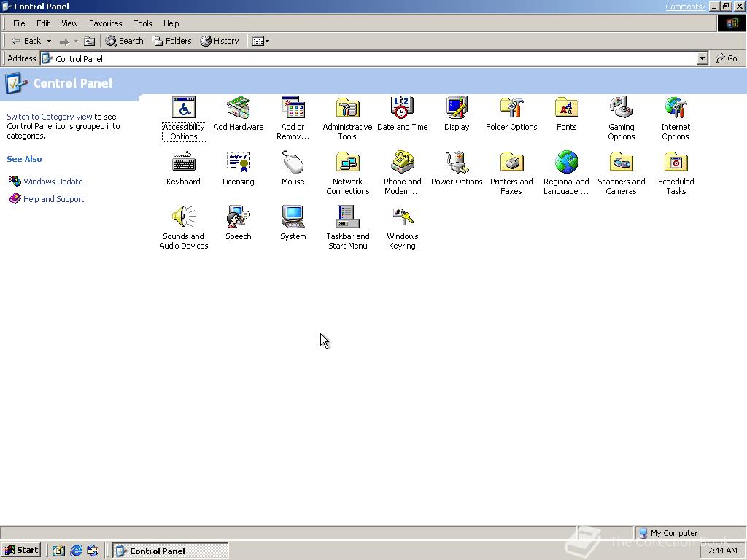Screen dimensions: 747x560
Task: Open Internet Options icon
Action: coord(676,119)
